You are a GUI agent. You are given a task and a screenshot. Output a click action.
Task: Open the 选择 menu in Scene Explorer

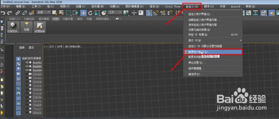tap(22, 48)
